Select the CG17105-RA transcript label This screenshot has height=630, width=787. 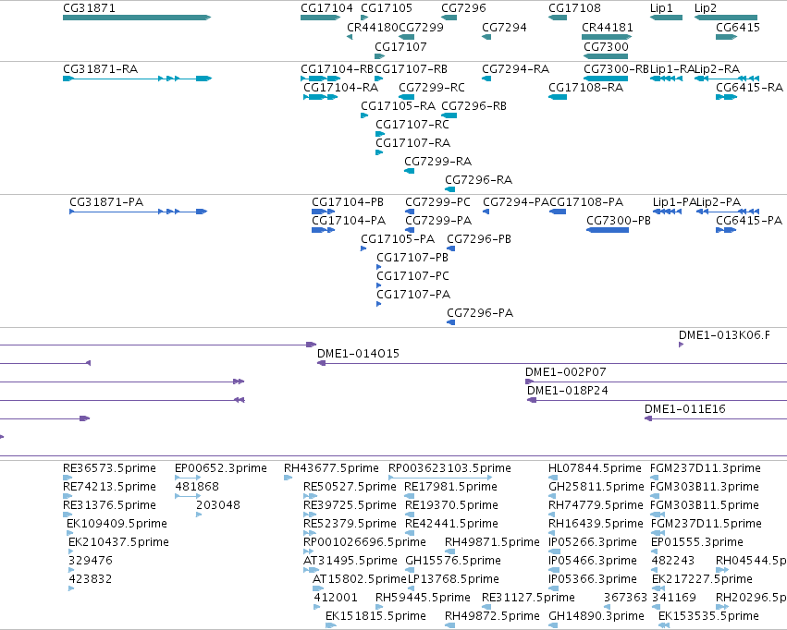pyautogui.click(x=398, y=105)
